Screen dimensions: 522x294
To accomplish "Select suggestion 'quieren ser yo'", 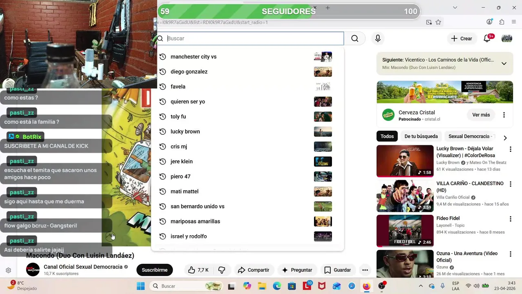I will pyautogui.click(x=248, y=102).
